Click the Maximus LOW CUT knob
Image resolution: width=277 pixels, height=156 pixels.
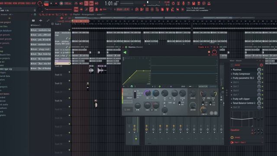pyautogui.click(x=203, y=110)
